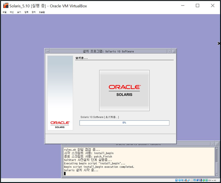The width and height of the screenshot is (221, 183).
Task: Click the network adapter status icon
Action: point(186,180)
